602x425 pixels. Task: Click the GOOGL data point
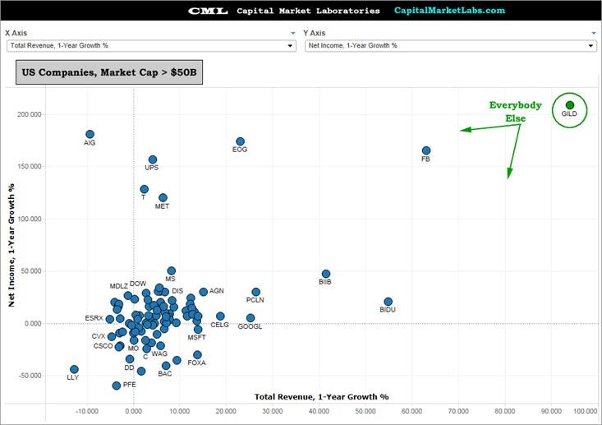click(250, 318)
